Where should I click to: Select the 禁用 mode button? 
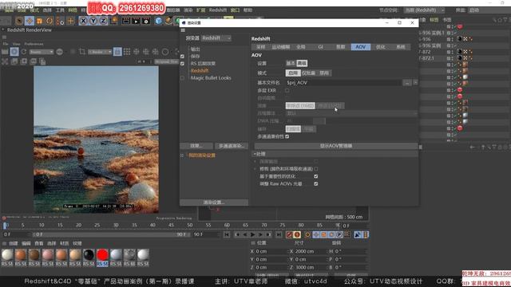pos(324,73)
